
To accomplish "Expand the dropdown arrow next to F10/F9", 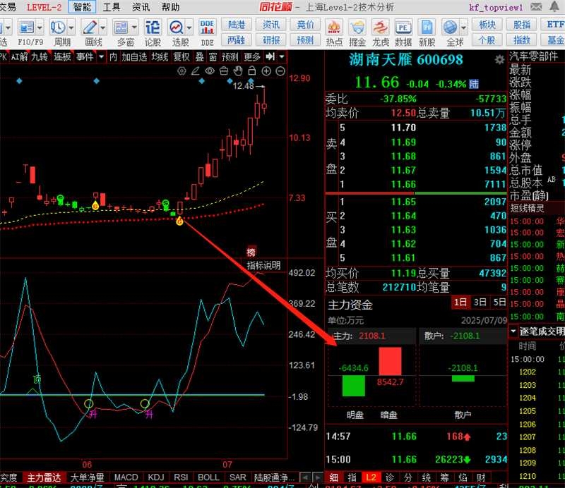I will [x=40, y=28].
